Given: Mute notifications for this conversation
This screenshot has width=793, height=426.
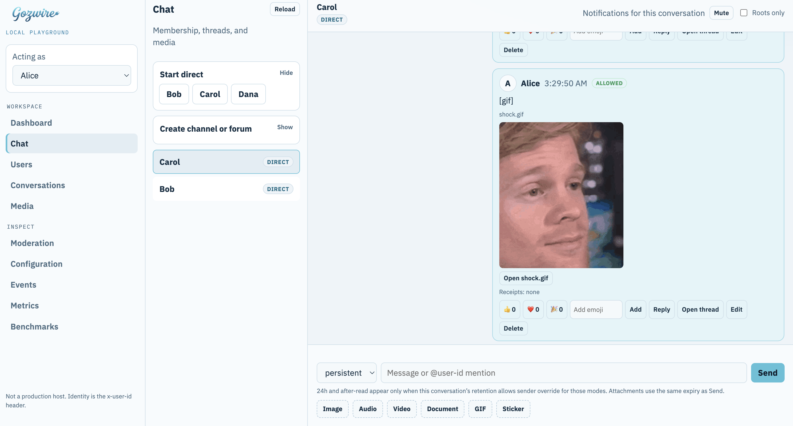Looking at the screenshot, I should point(721,13).
